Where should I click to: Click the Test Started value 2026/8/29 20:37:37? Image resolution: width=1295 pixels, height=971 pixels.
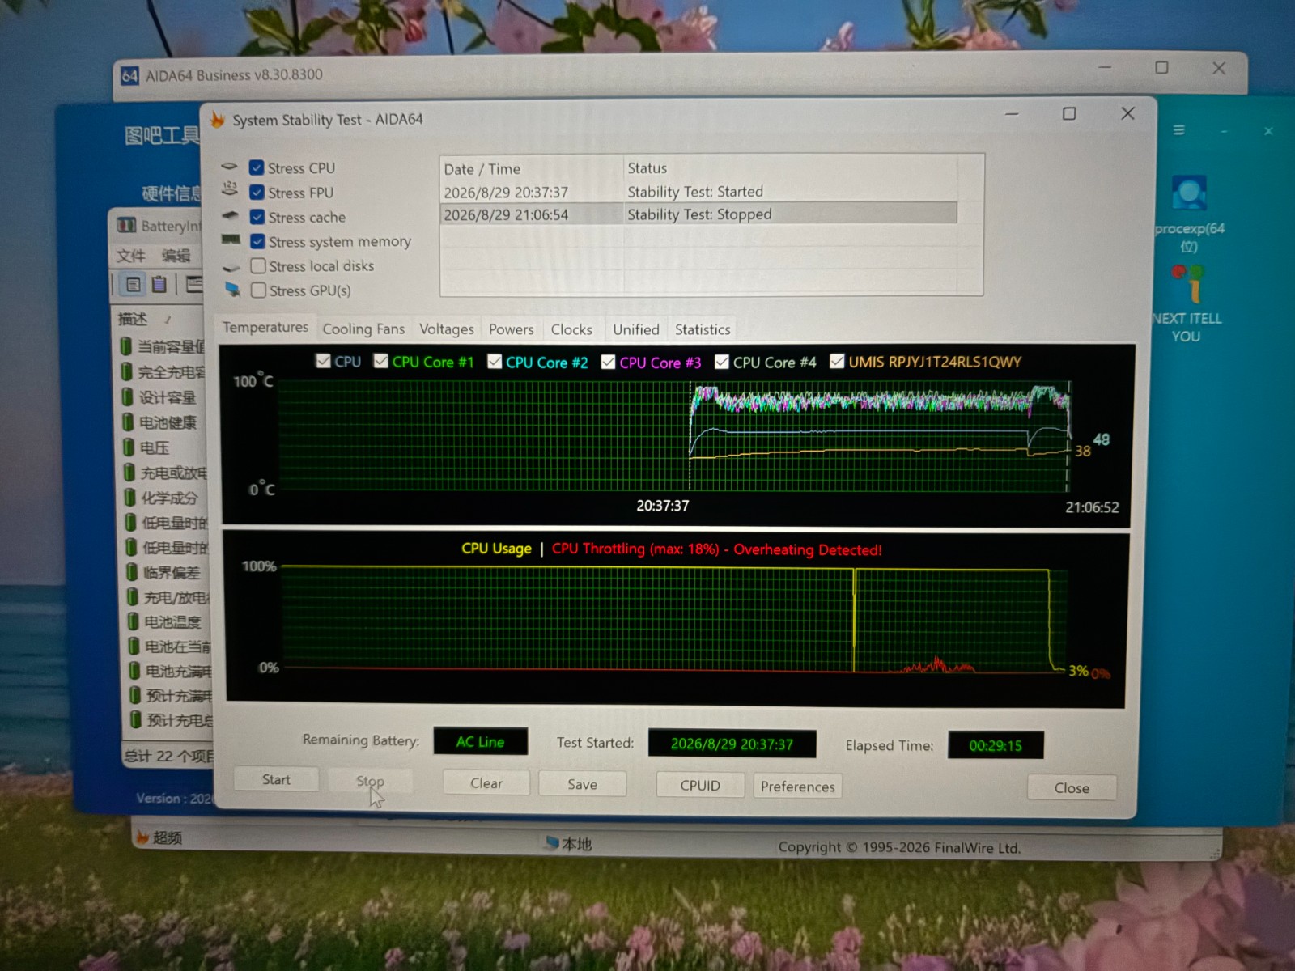pos(732,744)
